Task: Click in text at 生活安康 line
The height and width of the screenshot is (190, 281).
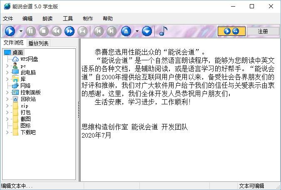Action: [x=142, y=102]
